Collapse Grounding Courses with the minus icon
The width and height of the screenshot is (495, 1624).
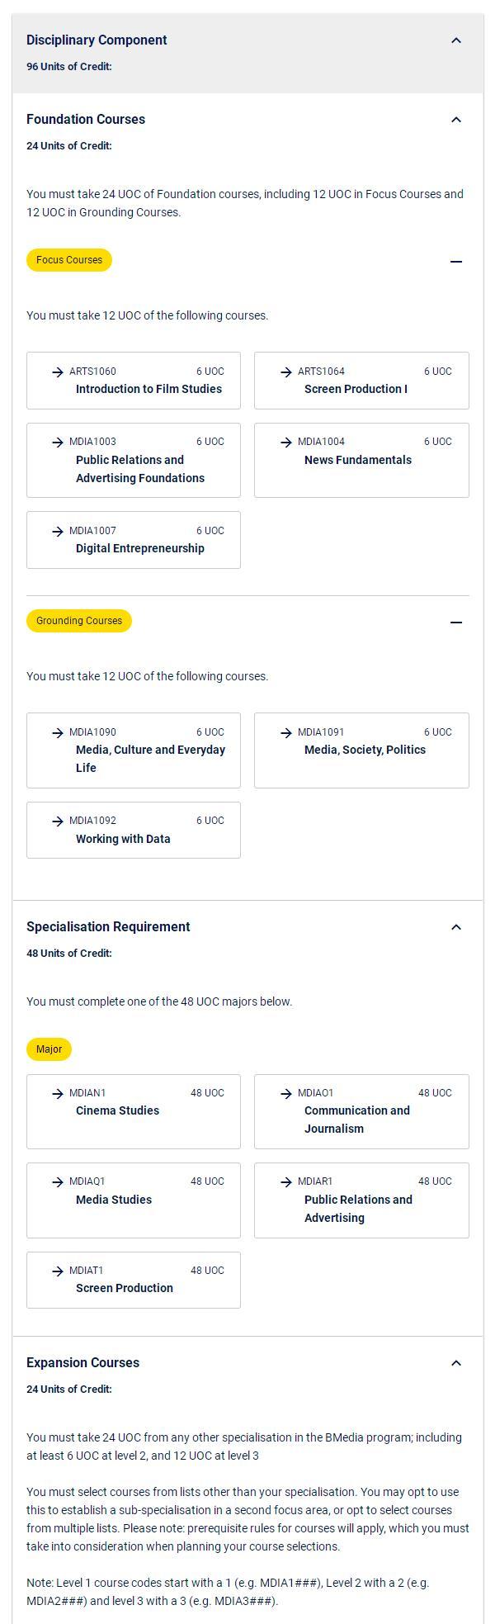(456, 622)
